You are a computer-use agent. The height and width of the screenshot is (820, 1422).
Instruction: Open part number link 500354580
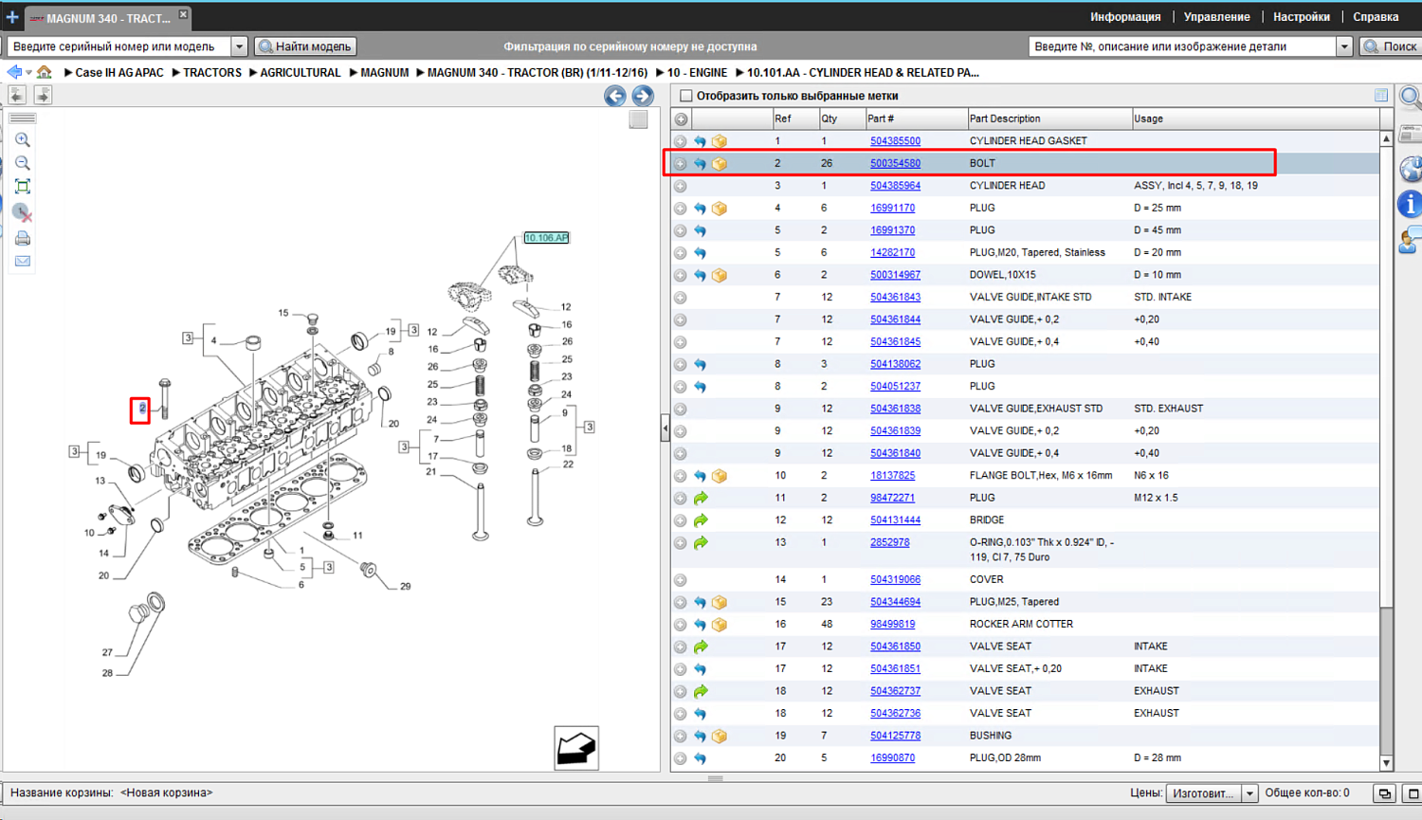[895, 164]
